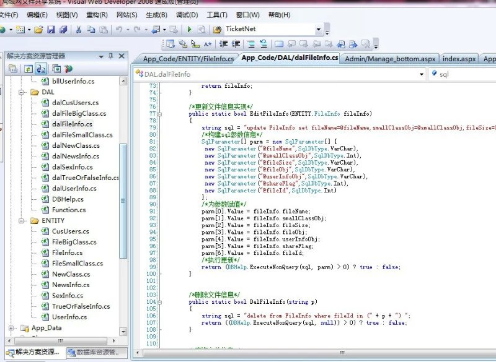Select Function.cs in the DAL folder
Image resolution: width=496 pixels, height=362 pixels.
pos(69,210)
